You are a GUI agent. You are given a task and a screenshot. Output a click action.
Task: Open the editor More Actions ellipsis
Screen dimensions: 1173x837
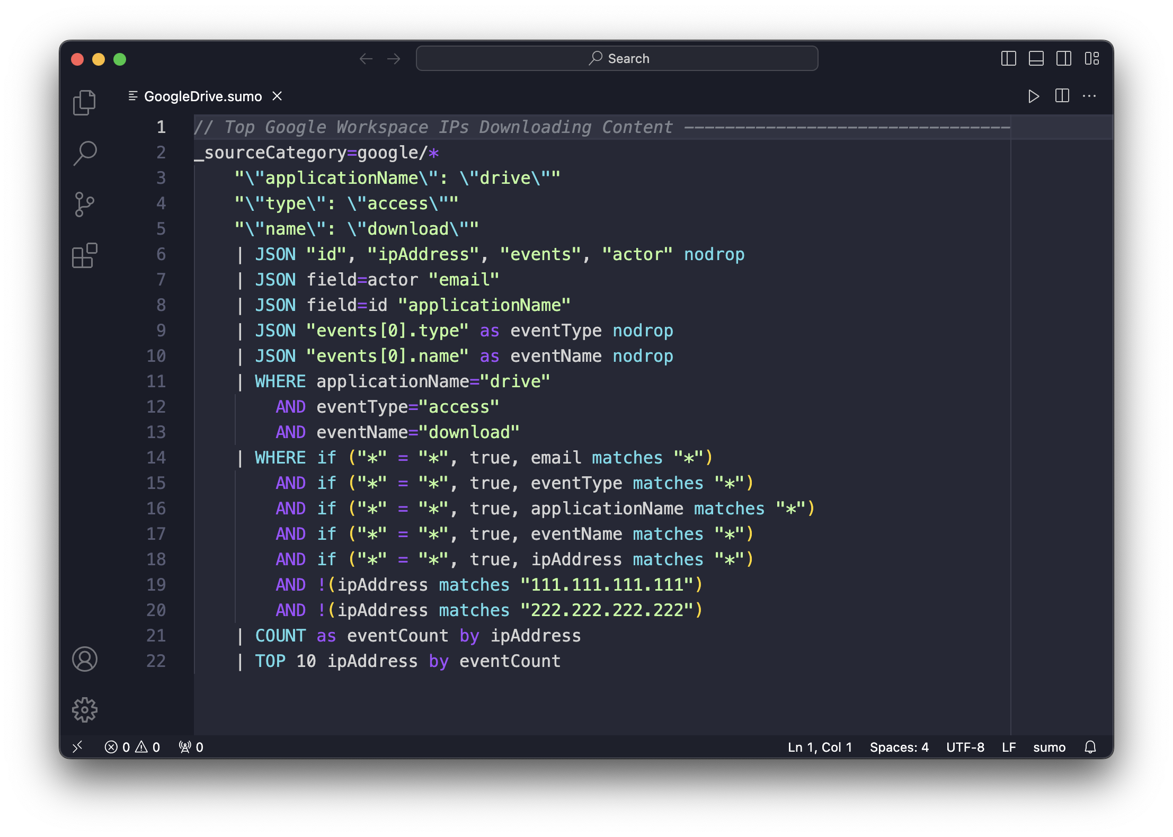tap(1089, 96)
